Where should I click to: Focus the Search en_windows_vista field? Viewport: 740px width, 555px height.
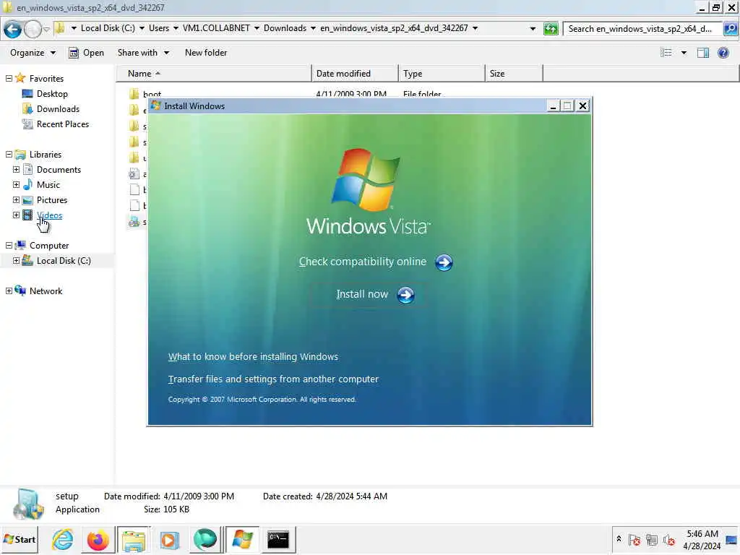tap(642, 29)
